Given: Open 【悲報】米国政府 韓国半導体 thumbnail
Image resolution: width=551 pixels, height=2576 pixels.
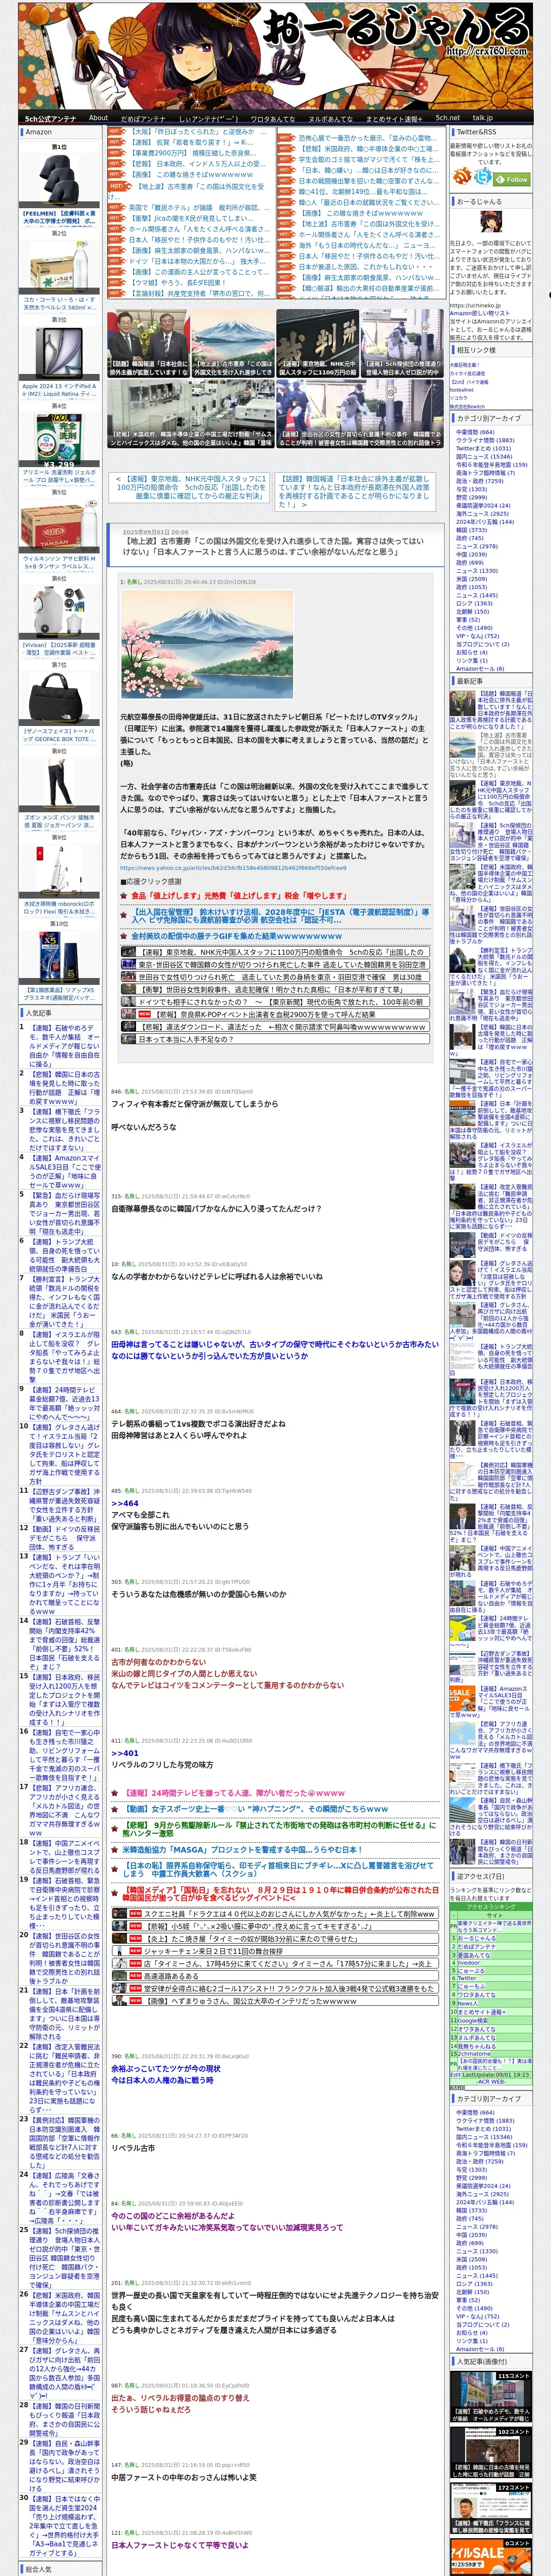Looking at the screenshot, I should pos(190,413).
